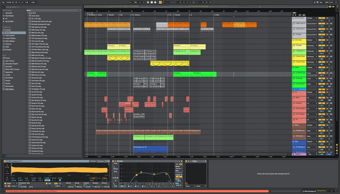The height and width of the screenshot is (194, 340).
Task: Switch to the Sample tab in Simpler
Action: coord(93,161)
